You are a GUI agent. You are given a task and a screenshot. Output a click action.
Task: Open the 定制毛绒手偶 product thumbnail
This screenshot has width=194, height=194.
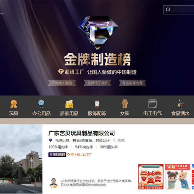178,177
